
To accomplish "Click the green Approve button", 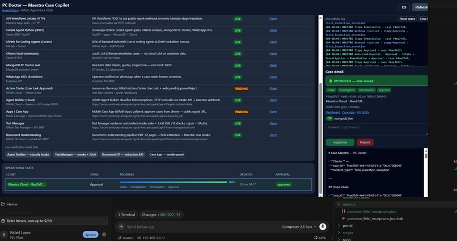I will tap(340, 142).
